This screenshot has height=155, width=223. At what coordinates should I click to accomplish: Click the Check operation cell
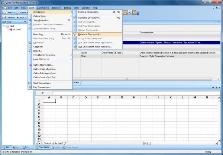pos(91,53)
